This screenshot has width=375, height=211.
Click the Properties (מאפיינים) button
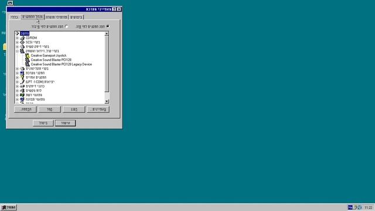pos(98,110)
